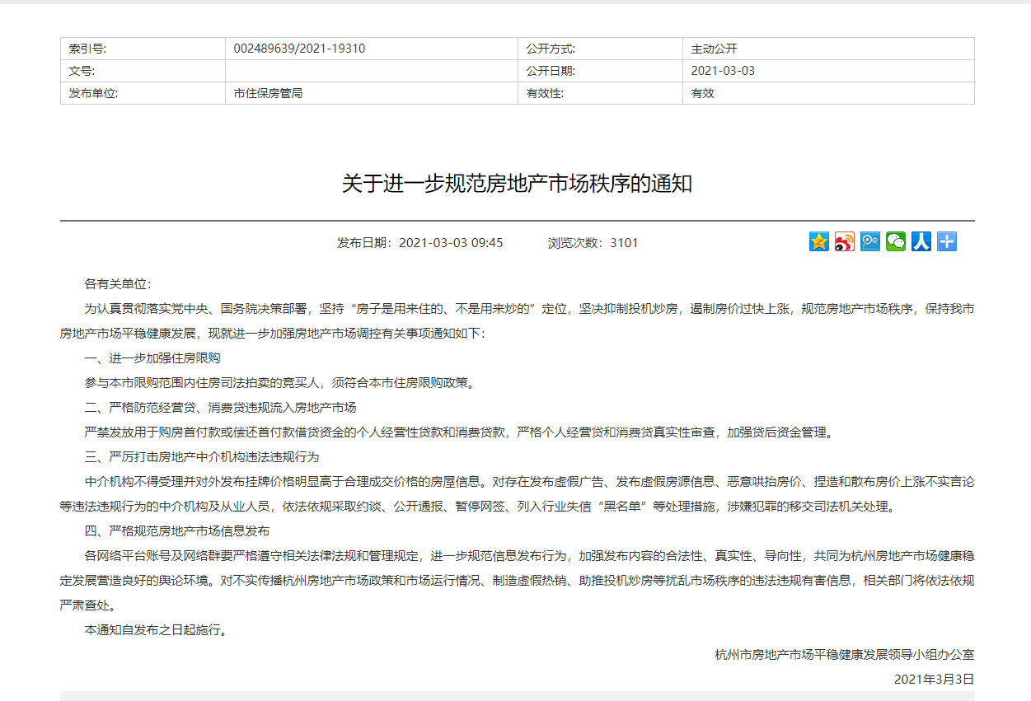Viewport: 1031px width, 701px height.
Task: Open more share options plus icon
Action: click(x=947, y=241)
